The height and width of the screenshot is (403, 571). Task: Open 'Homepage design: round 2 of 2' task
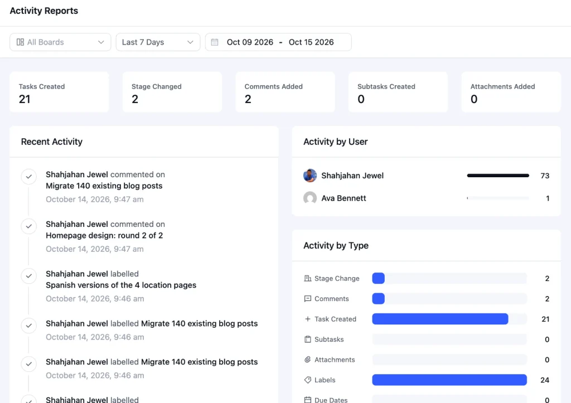[104, 236]
